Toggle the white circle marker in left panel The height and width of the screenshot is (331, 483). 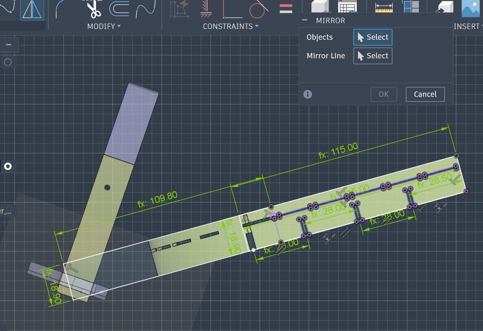[x=8, y=167]
